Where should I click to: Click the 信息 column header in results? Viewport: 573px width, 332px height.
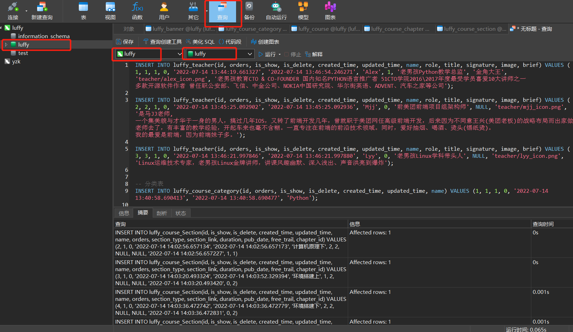[440, 224]
